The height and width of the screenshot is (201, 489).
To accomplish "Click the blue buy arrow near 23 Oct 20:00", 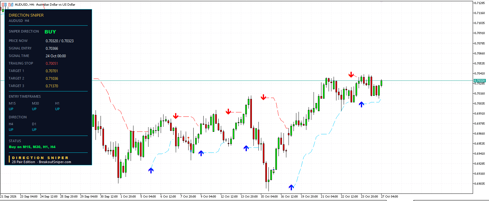I will coord(362,105).
